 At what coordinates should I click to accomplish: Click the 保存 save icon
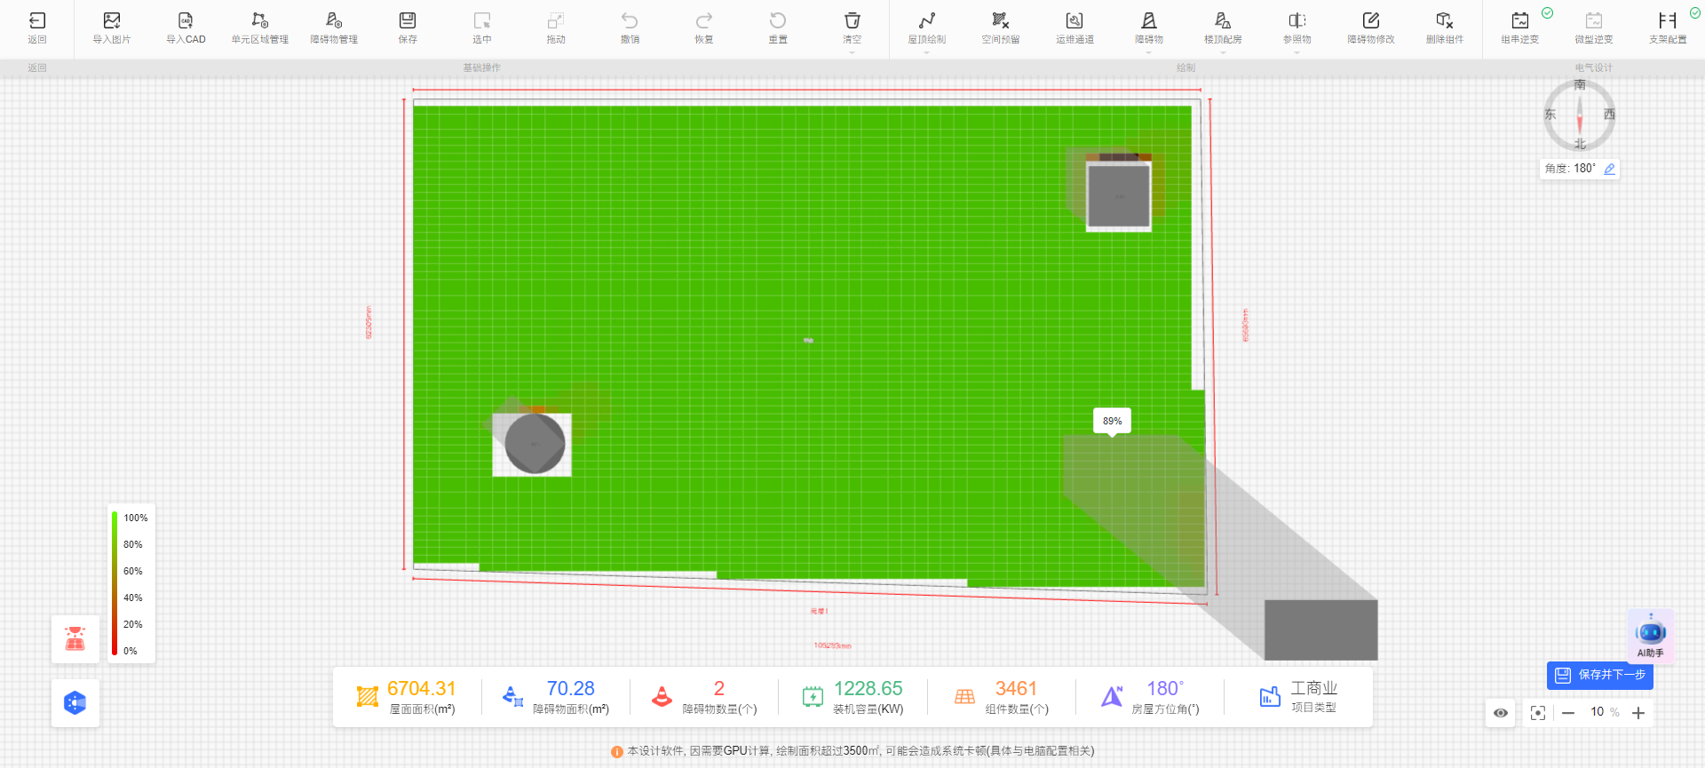[x=408, y=20]
